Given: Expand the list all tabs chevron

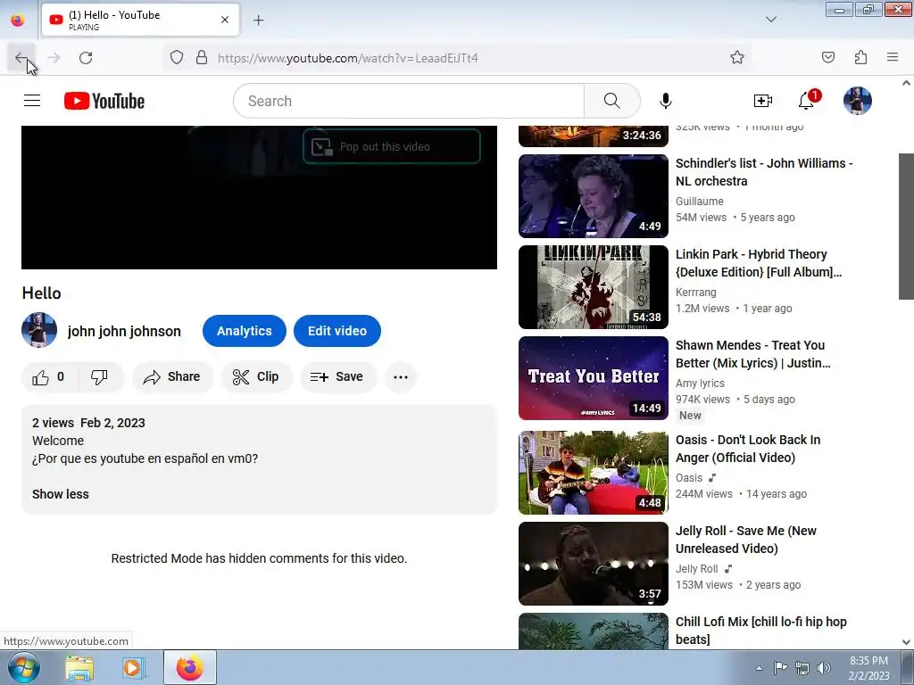Looking at the screenshot, I should [x=770, y=20].
